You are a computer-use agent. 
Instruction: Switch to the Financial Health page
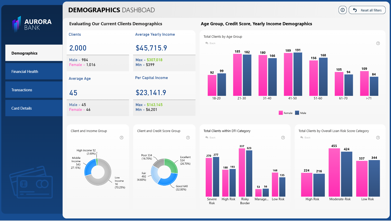tap(34, 71)
